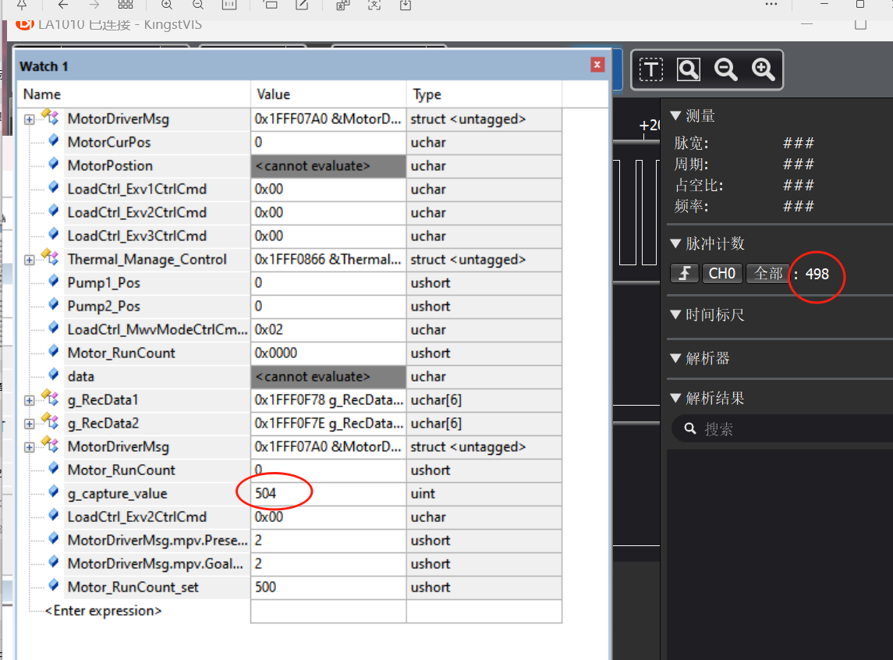The image size is (893, 660).
Task: Click the struct icon beside Thermal_Manage_Control
Action: click(50, 257)
